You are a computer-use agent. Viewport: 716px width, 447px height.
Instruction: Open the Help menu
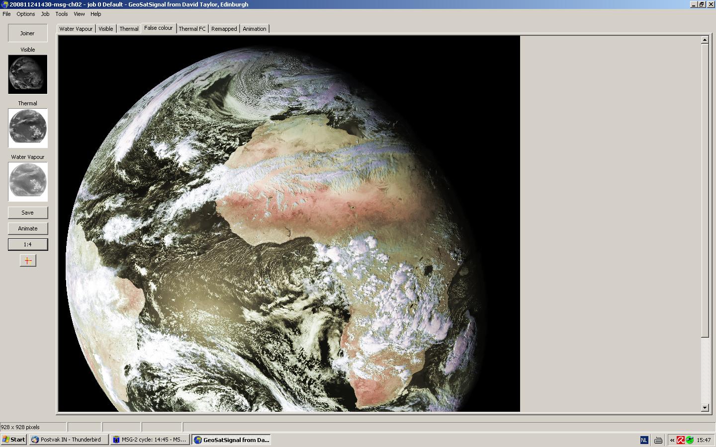[x=95, y=14]
